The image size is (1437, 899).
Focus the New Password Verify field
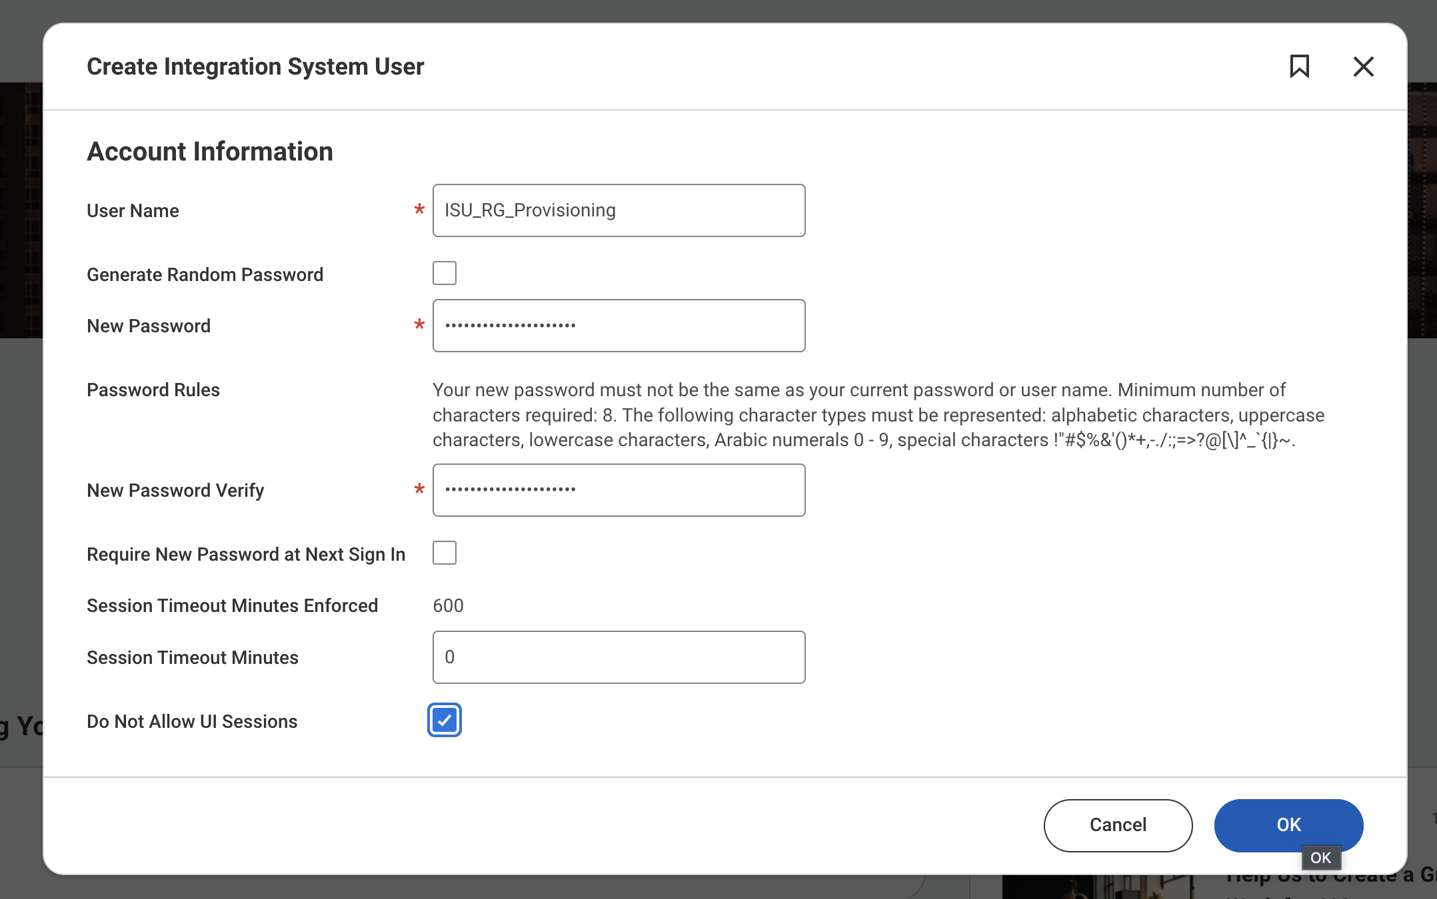pos(619,490)
